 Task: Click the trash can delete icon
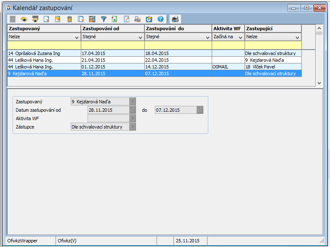69,19
